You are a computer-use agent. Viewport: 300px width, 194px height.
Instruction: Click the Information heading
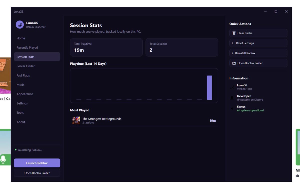coord(239,78)
